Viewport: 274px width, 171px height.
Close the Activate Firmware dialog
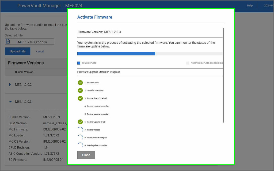tap(86, 155)
